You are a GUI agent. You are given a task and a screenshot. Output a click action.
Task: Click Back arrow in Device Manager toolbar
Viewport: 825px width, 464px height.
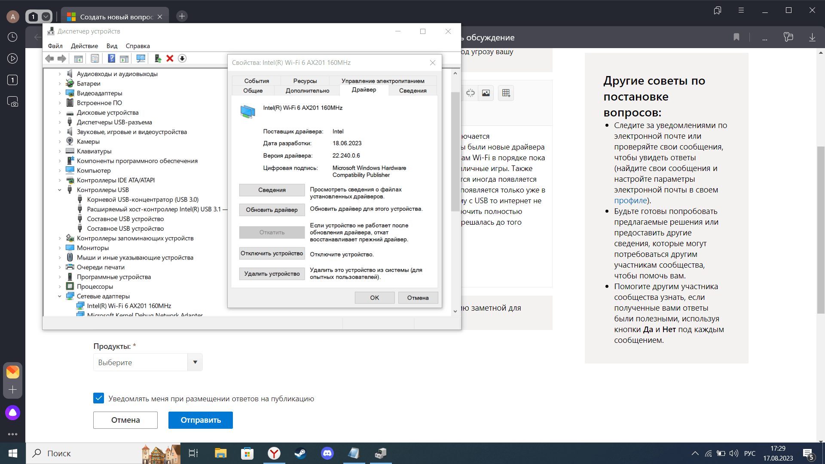pos(49,58)
